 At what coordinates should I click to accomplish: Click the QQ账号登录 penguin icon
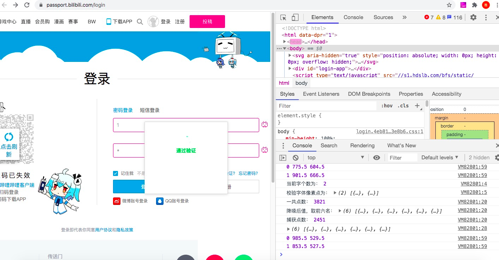160,201
